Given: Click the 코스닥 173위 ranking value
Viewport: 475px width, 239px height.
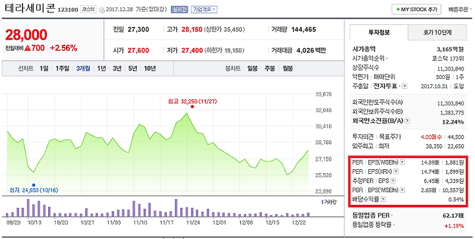Looking at the screenshot, I should pos(448,59).
